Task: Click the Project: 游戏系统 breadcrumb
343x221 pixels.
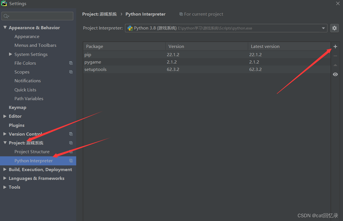Action: pos(99,14)
